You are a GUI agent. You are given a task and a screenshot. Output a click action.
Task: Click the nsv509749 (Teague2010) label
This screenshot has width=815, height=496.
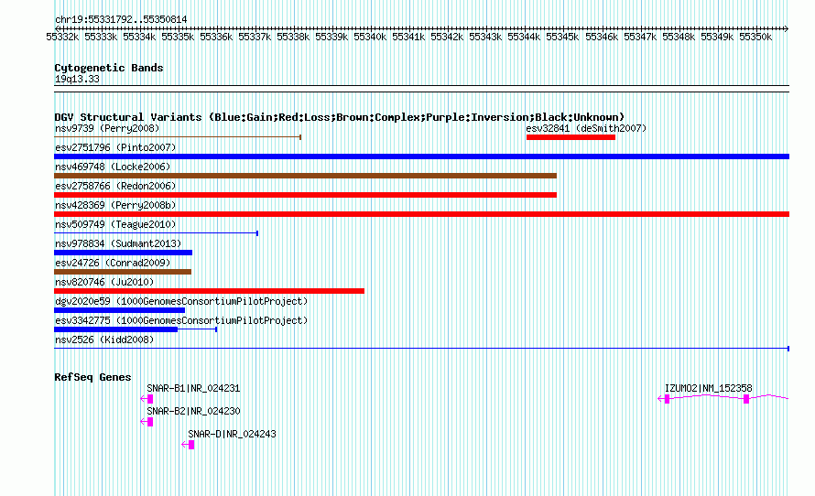(x=115, y=224)
